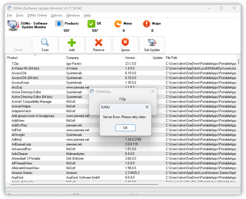
Task: Click the blue Products icon
Action: point(59,24)
